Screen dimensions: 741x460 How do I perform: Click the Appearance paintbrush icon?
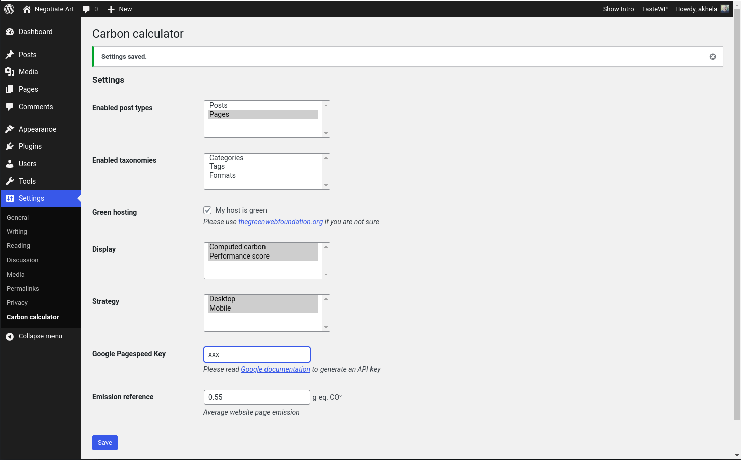[x=10, y=129]
